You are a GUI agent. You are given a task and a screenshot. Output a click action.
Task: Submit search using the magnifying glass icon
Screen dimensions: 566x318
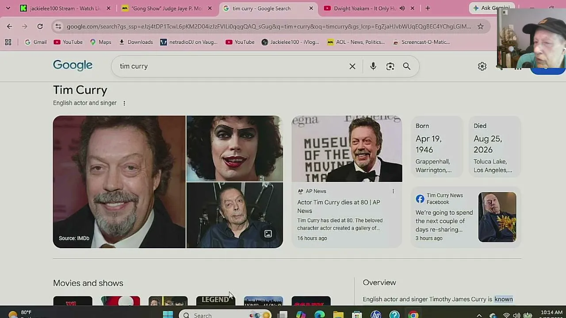click(407, 66)
